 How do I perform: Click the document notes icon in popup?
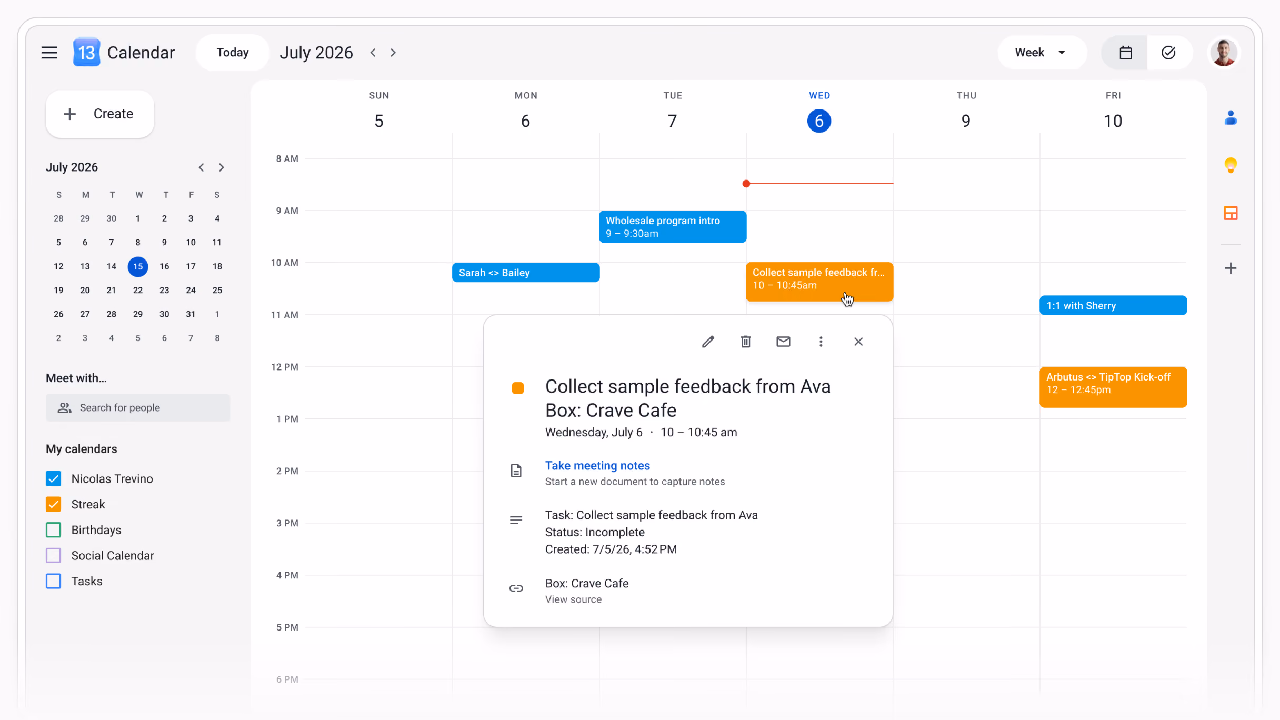point(516,471)
